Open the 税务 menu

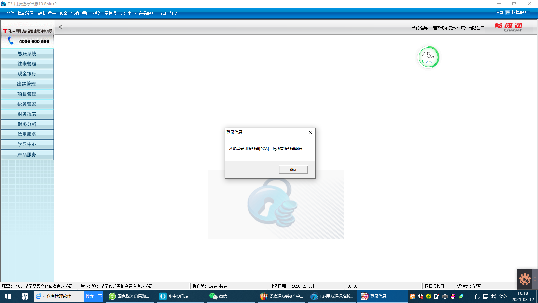click(97, 13)
